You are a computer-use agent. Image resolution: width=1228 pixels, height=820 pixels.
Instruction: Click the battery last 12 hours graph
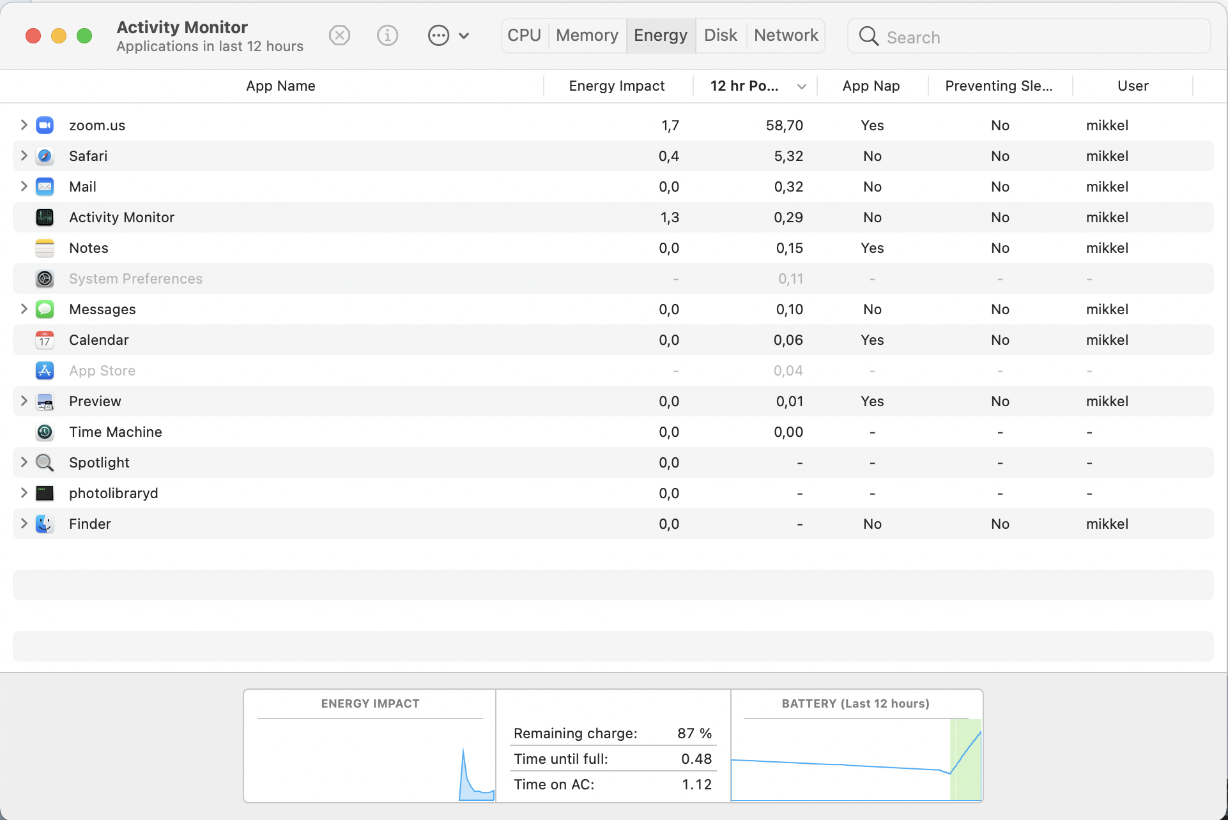pyautogui.click(x=856, y=759)
